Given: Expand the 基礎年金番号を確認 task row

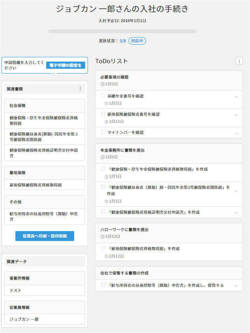Looking at the screenshot, I should (x=236, y=96).
